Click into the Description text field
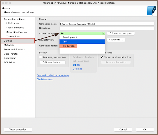 coord(107,28)
